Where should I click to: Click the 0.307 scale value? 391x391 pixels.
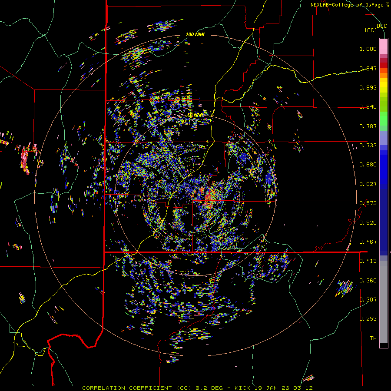point(368,300)
